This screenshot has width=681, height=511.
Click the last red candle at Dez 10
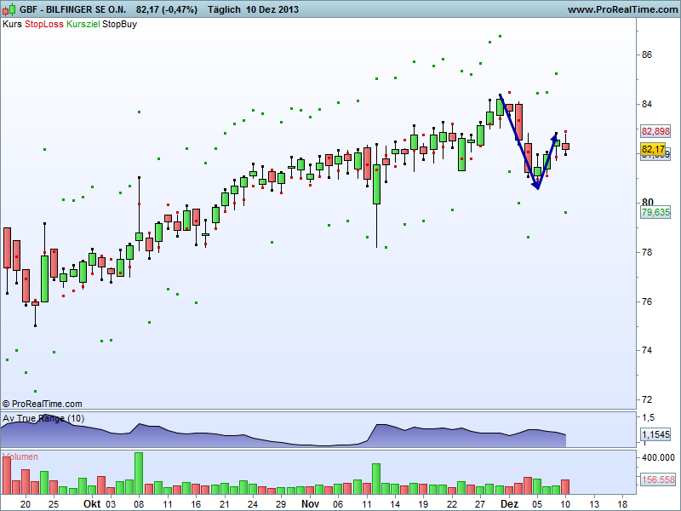coord(565,145)
